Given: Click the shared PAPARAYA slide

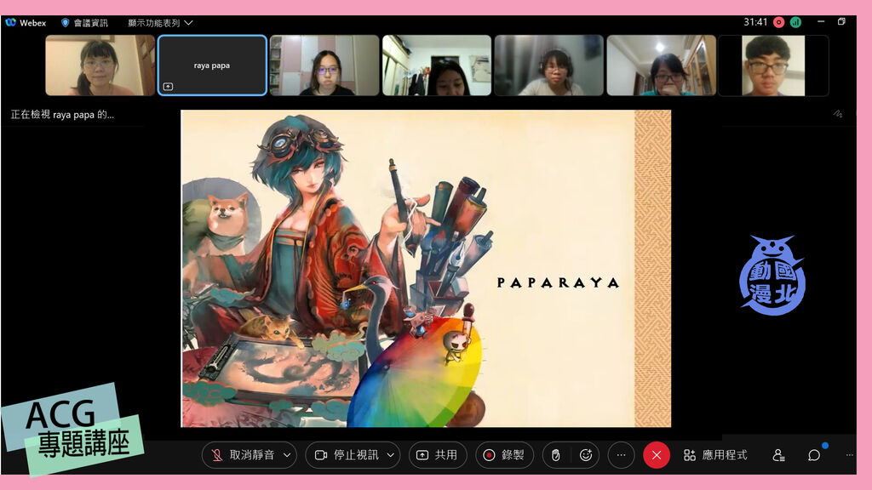Looking at the screenshot, I should click(x=426, y=268).
